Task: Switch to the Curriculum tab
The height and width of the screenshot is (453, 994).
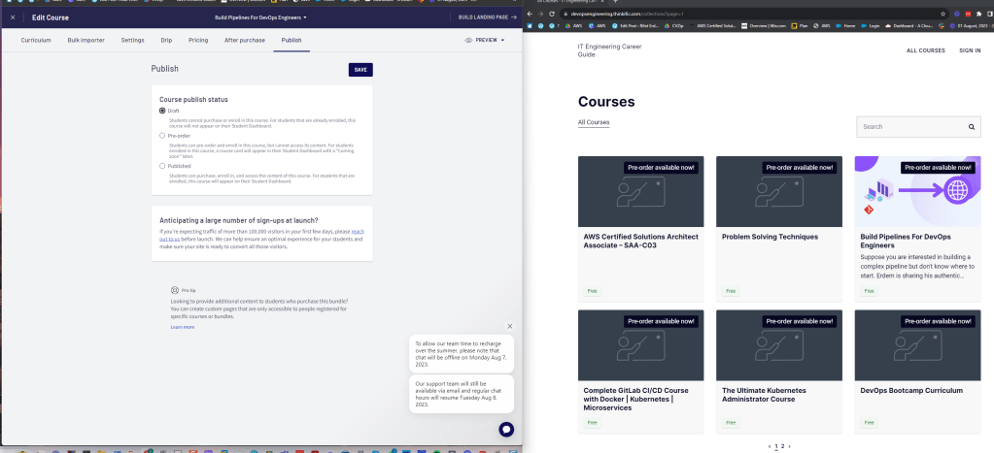Action: pos(36,40)
